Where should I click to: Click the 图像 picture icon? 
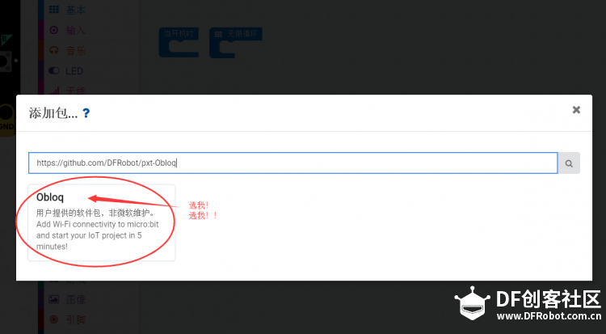tap(53, 299)
